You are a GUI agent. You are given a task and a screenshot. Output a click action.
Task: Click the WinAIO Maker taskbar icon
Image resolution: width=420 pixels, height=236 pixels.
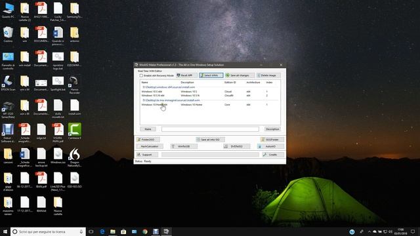click(166, 231)
